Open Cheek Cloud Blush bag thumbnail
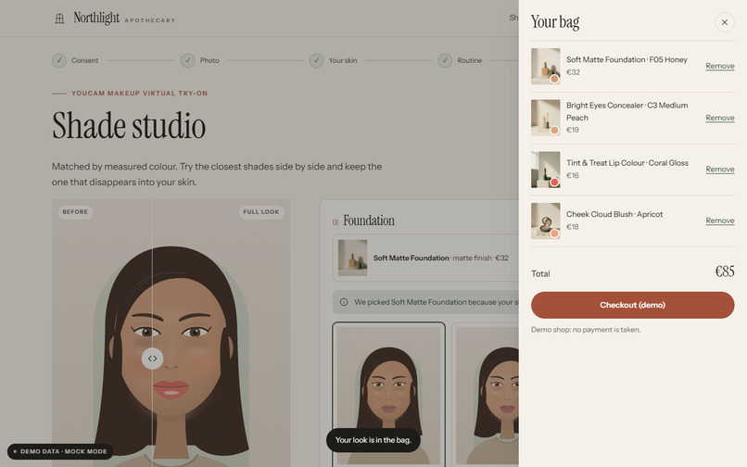 tap(546, 221)
